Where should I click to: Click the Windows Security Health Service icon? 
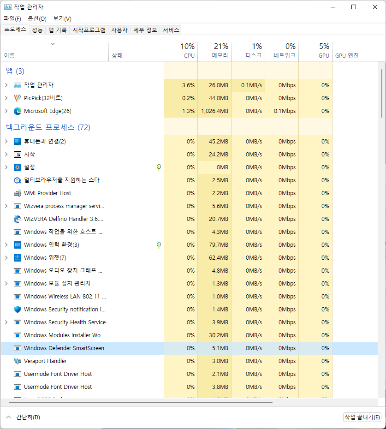(x=17, y=322)
